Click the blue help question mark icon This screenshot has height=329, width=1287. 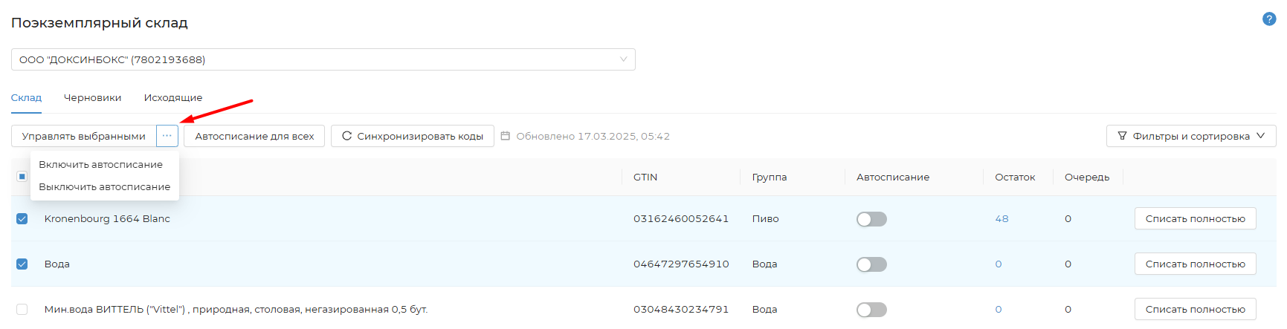pos(1269,19)
